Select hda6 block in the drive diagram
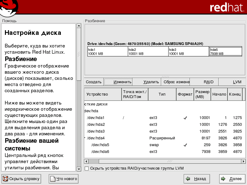Viewport: 247px width, 185px height. pyautogui.click(x=225, y=51)
